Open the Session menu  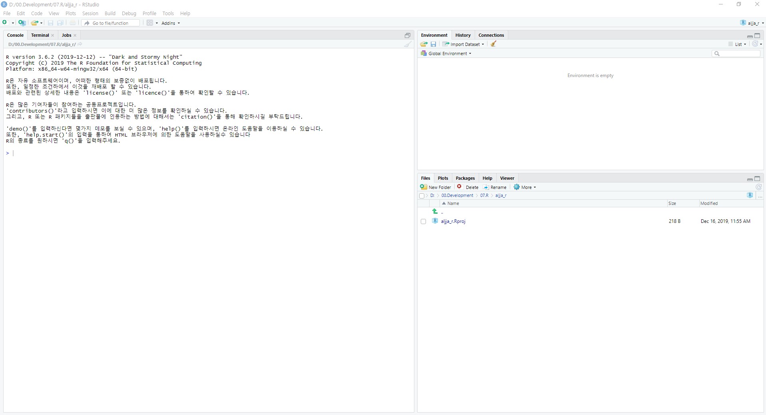point(90,13)
